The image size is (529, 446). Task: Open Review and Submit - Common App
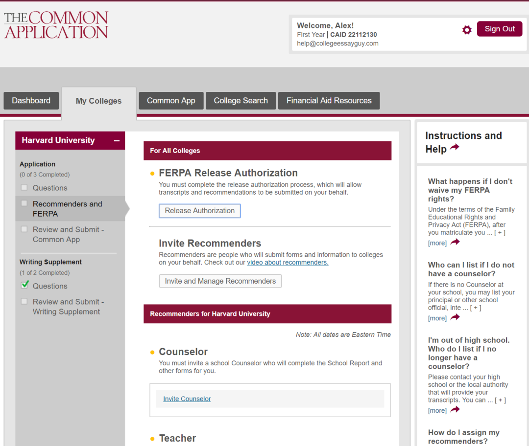tap(68, 234)
